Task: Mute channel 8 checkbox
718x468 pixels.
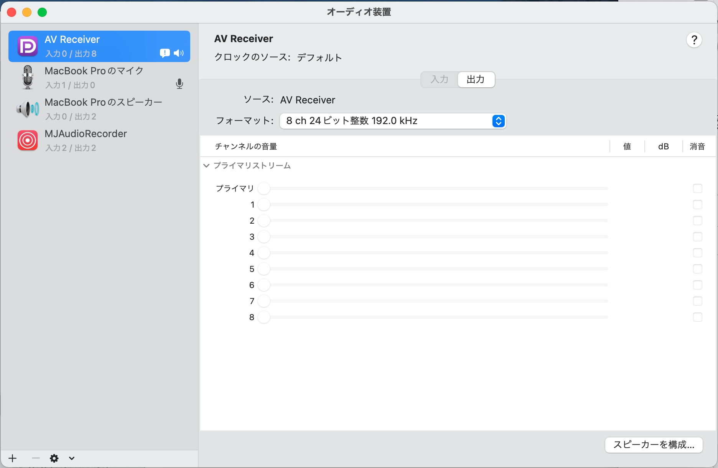Action: 698,317
